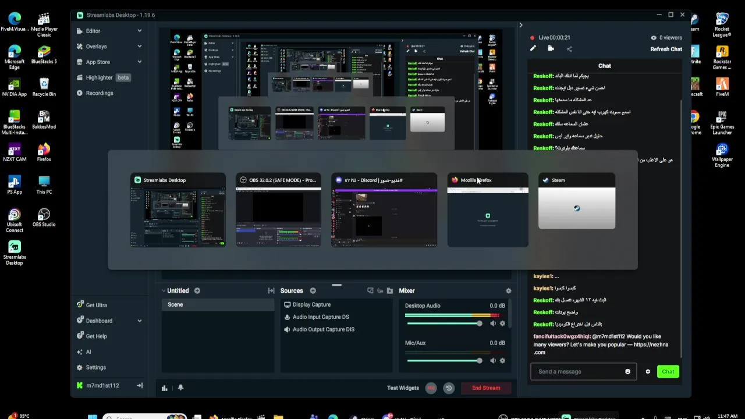This screenshot has width=745, height=419.
Task: Click Refresh Chat
Action: point(666,49)
